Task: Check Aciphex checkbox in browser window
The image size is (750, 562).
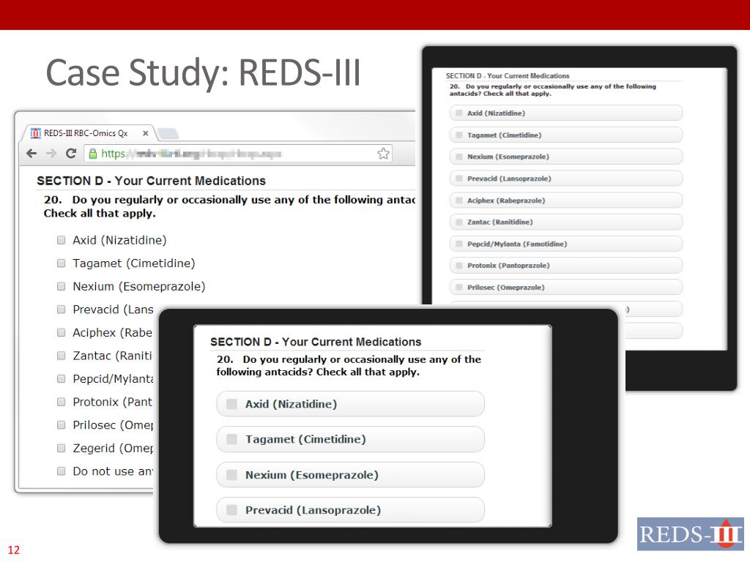Action: tap(62, 332)
